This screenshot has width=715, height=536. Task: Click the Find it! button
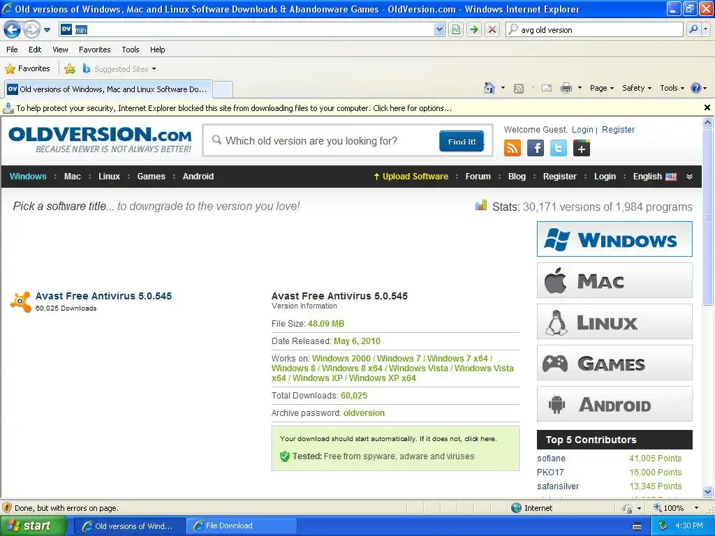pyautogui.click(x=462, y=141)
